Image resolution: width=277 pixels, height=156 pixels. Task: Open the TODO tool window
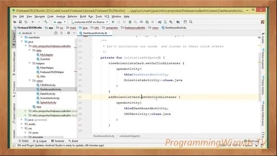[x=23, y=141]
